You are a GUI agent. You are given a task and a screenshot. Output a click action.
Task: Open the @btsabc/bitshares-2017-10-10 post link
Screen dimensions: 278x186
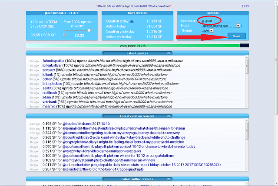click(86, 124)
